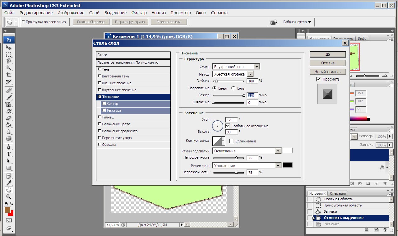Select the Вниз direction radio button
398x236 pixels.
(233, 88)
